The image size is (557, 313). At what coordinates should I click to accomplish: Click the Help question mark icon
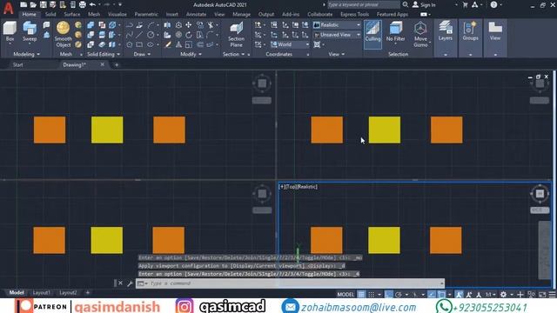(493, 4)
